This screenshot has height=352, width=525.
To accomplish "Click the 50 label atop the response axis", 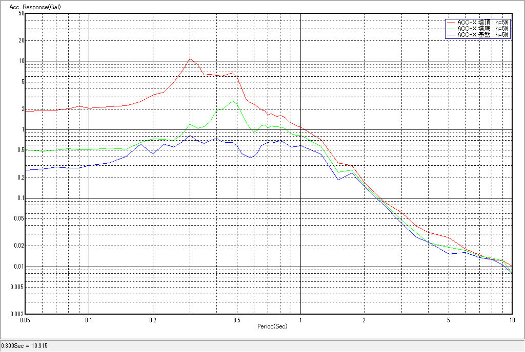I will coord(22,13).
